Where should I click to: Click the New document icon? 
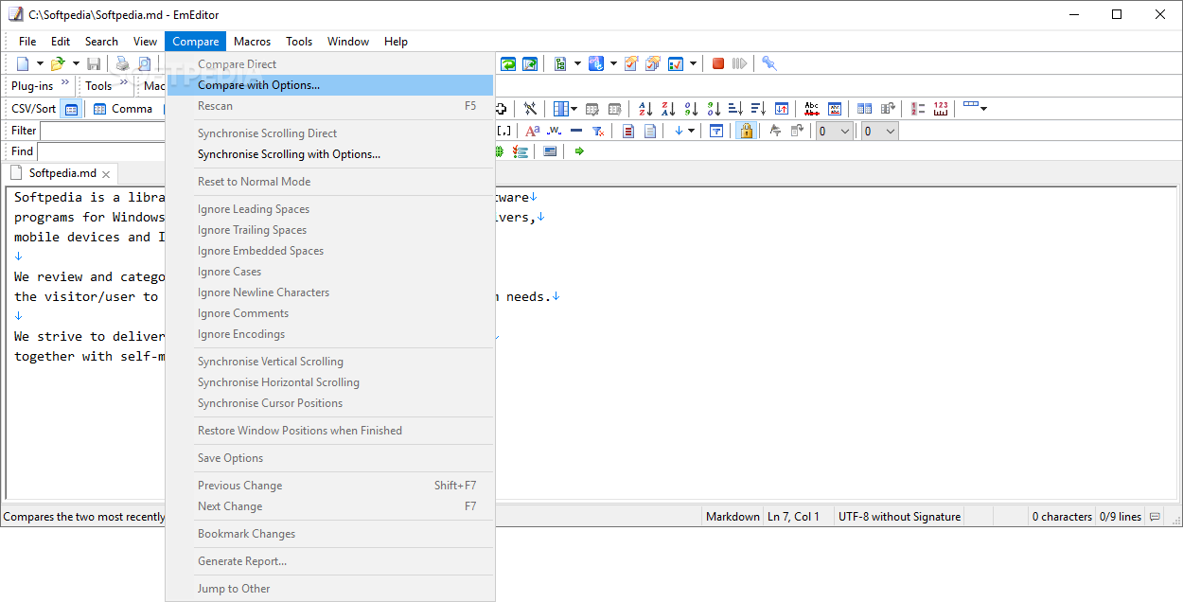(x=23, y=63)
